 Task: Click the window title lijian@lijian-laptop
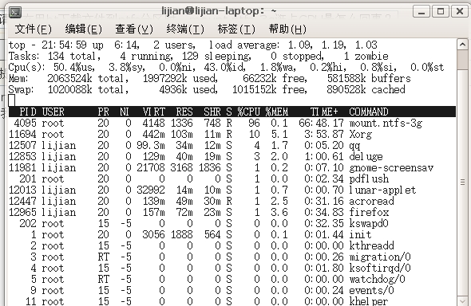click(x=219, y=11)
